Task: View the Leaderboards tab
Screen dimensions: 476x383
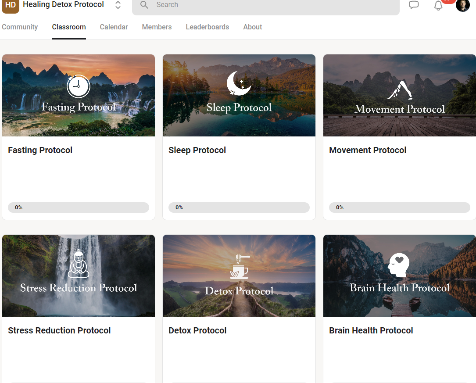Action: pyautogui.click(x=208, y=27)
